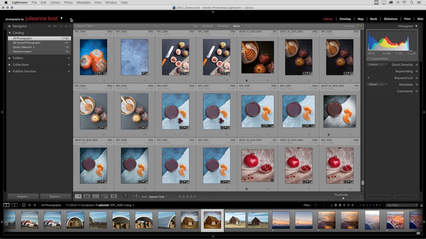Set toolbar rating to five stars
Screen dimensions: 426x239
point(195,197)
